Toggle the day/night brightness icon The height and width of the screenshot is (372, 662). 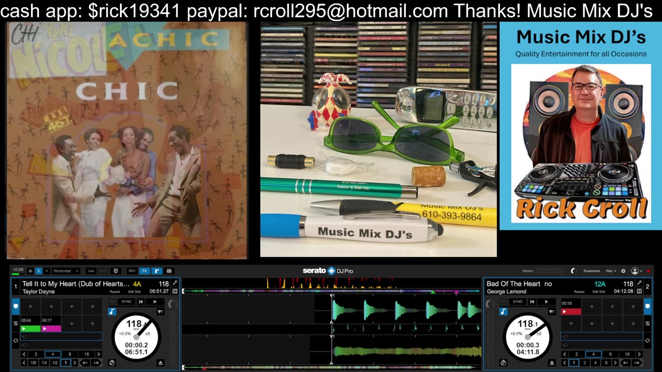pos(31,271)
